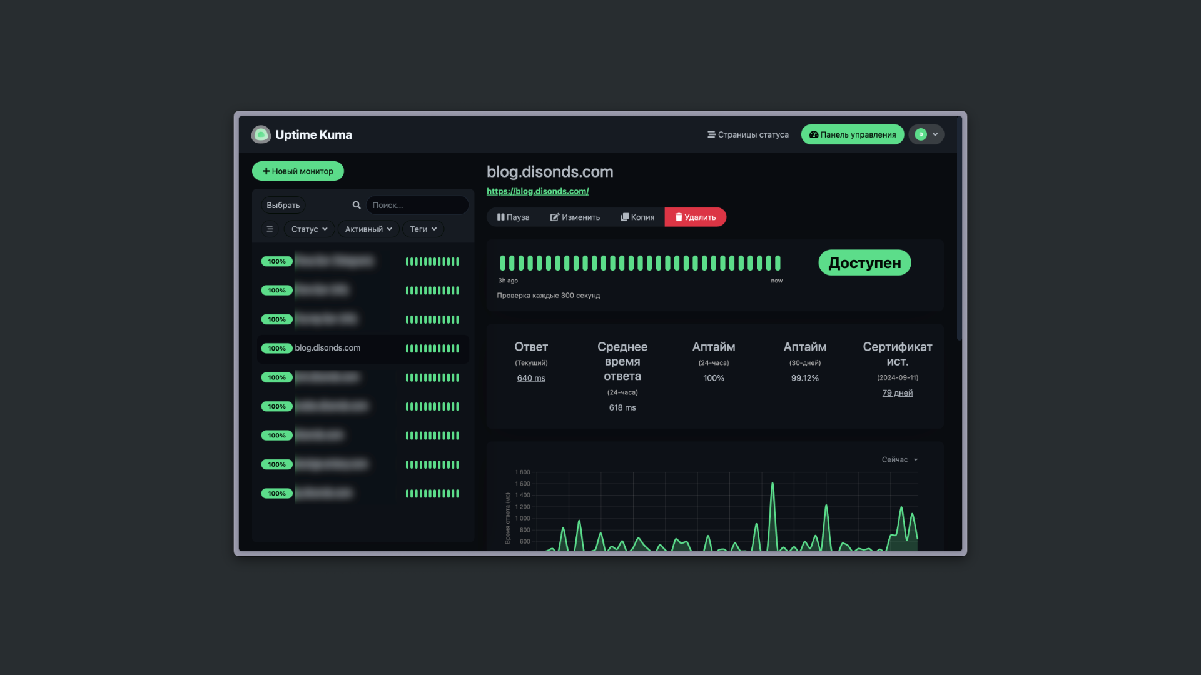This screenshot has width=1201, height=675.
Task: Click the blog.disonds.com page heading
Action: [x=550, y=171]
